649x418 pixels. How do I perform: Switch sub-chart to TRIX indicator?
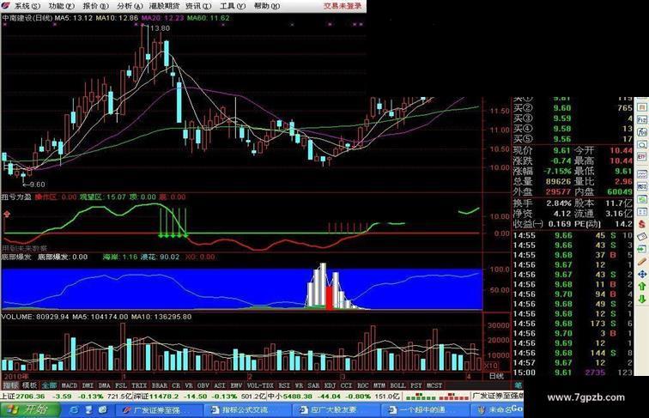[x=139, y=385]
